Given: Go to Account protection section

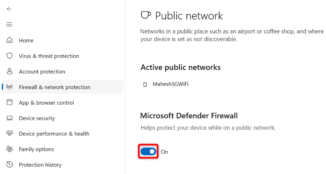Looking at the screenshot, I should click(42, 72).
